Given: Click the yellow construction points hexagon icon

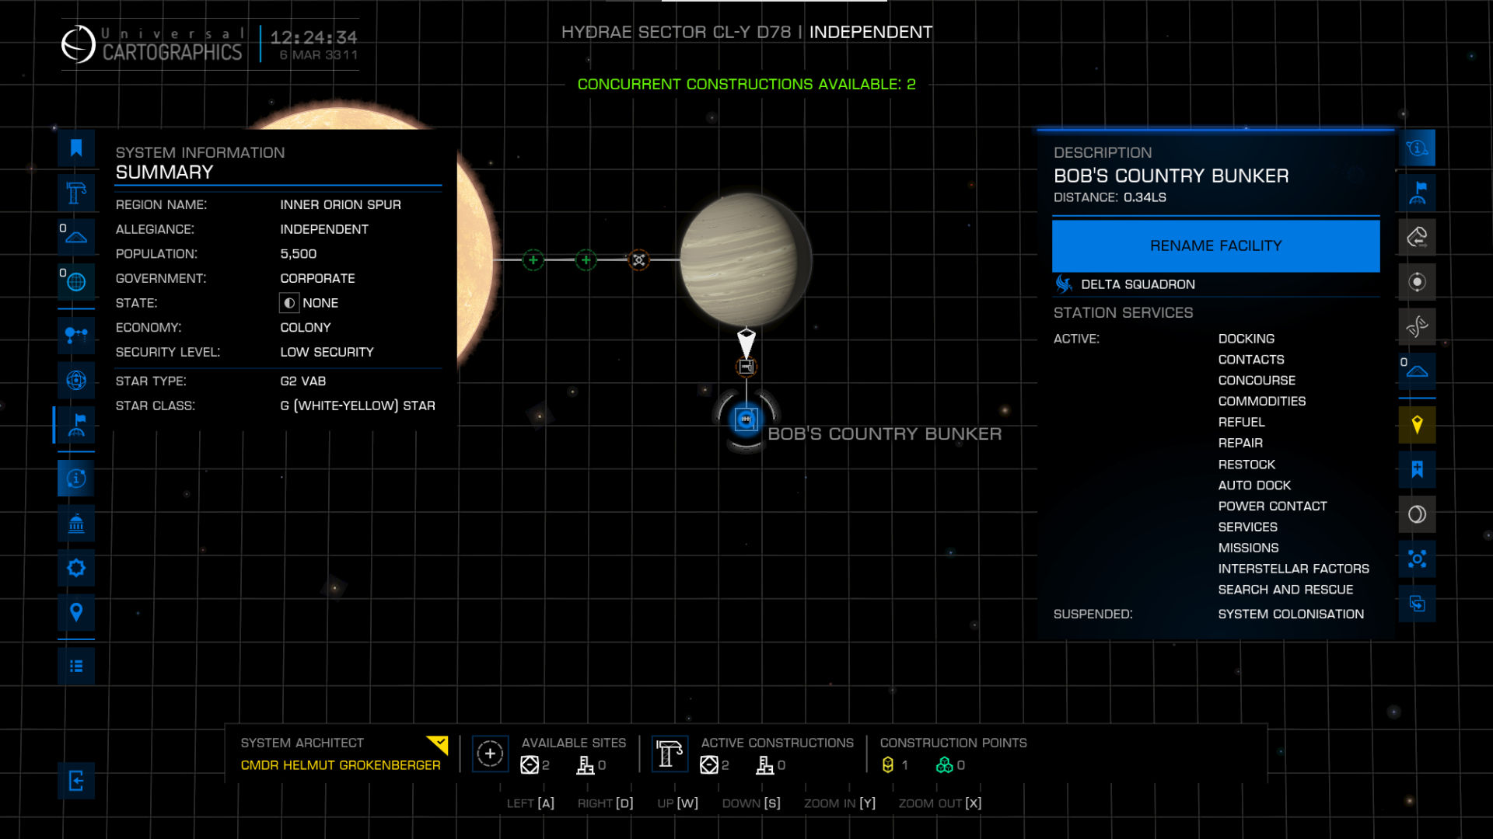Looking at the screenshot, I should point(888,765).
